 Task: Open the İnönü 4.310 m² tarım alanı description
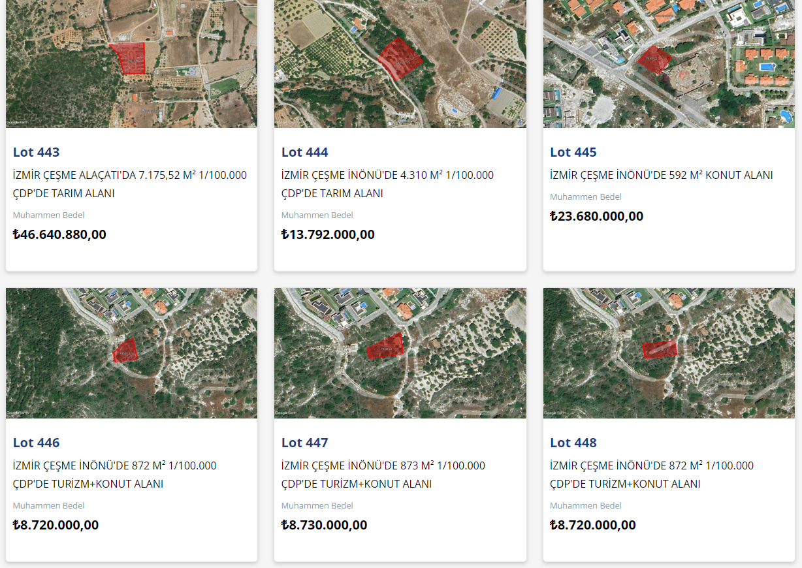tap(387, 184)
